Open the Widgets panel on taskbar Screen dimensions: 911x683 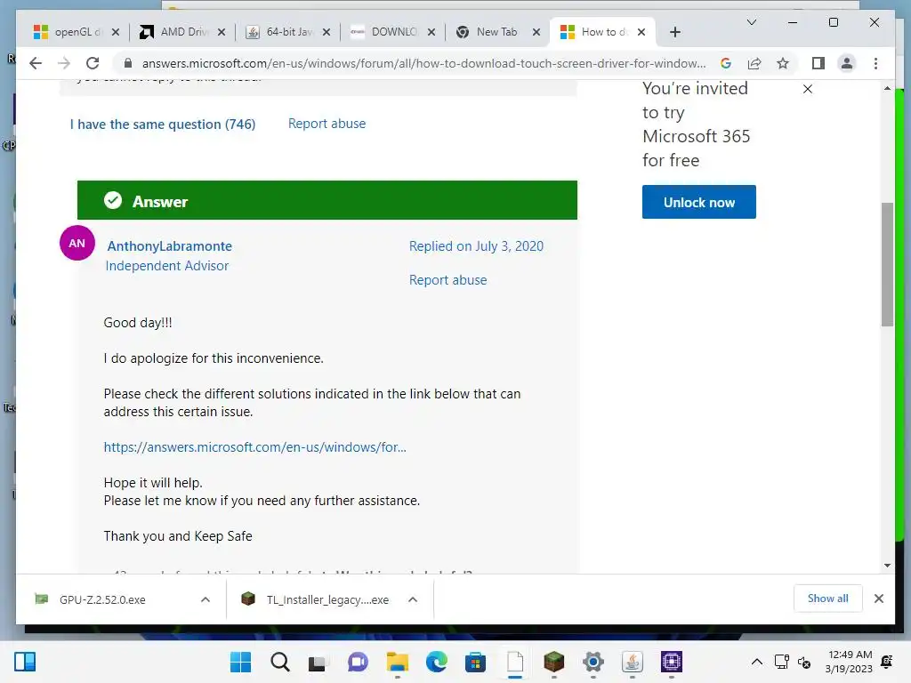click(25, 662)
